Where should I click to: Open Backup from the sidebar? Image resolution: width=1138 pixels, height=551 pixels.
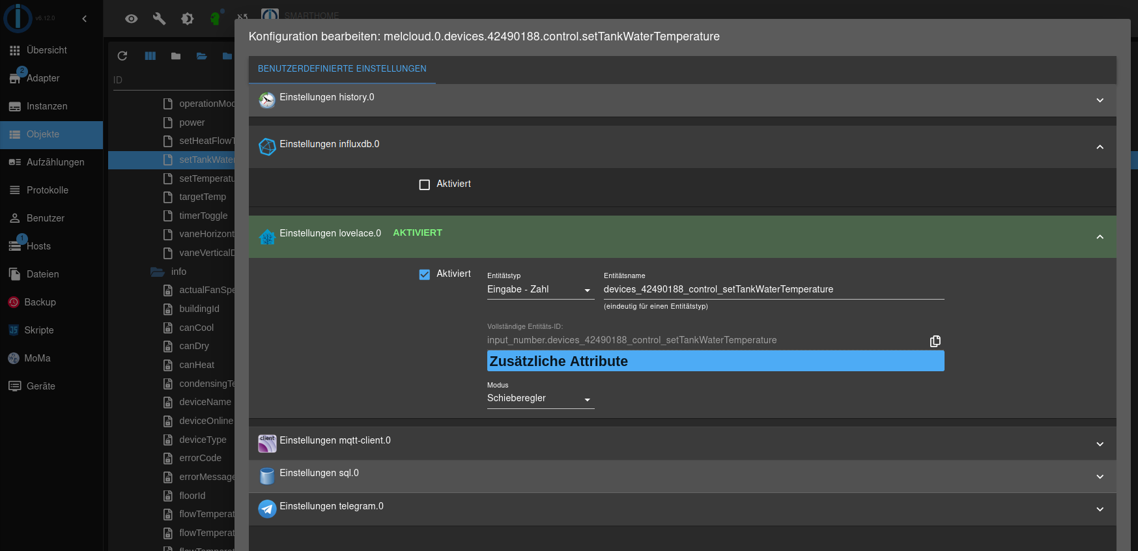(40, 302)
